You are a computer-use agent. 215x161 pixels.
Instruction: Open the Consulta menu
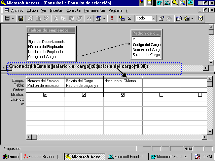[x=73, y=10]
